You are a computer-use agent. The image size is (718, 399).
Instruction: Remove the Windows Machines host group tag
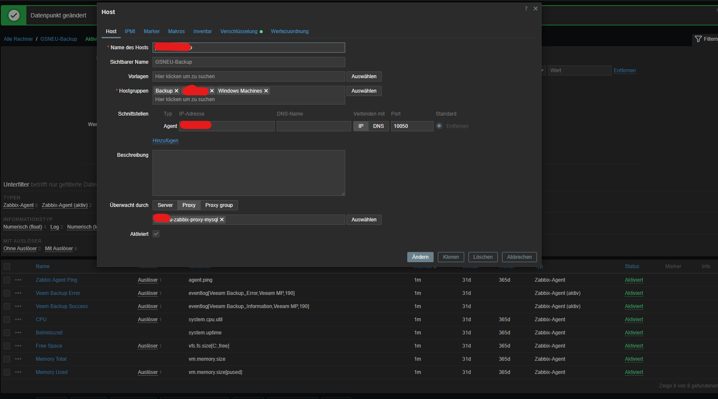coord(266,91)
